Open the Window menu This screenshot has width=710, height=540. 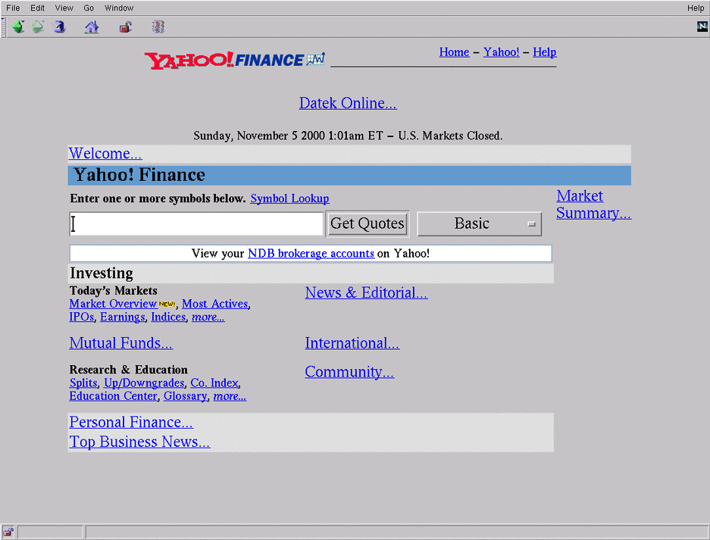(x=119, y=8)
